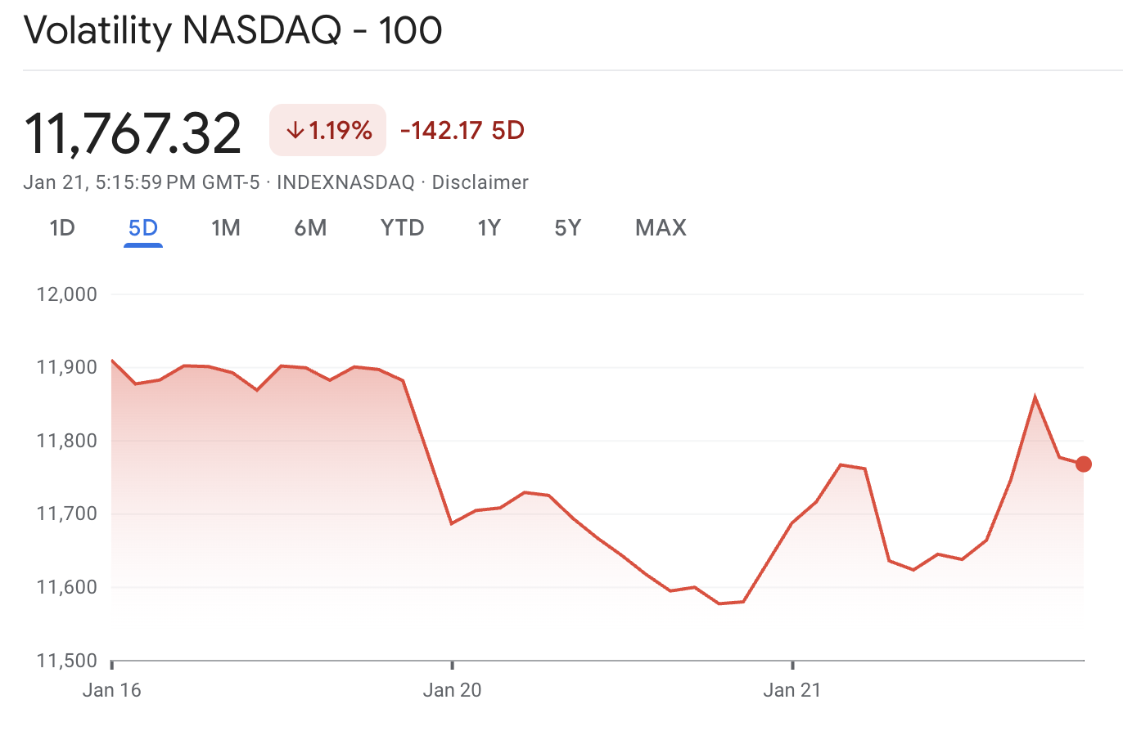Select the current price marker dot
The height and width of the screenshot is (731, 1123).
tap(1084, 464)
